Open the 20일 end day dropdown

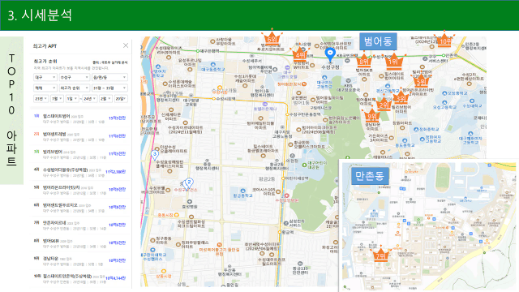click(121, 99)
